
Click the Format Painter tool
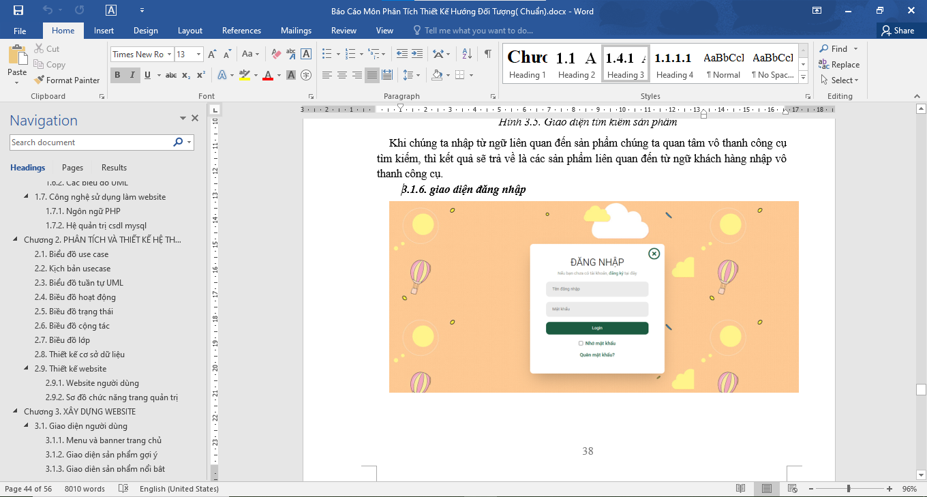[67, 80]
